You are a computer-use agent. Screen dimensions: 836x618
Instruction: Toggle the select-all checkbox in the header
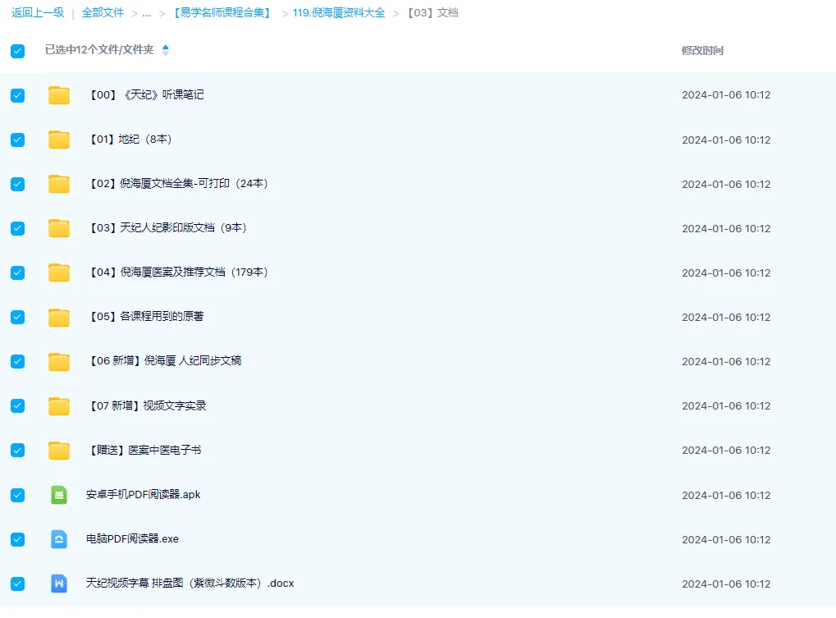point(17,51)
